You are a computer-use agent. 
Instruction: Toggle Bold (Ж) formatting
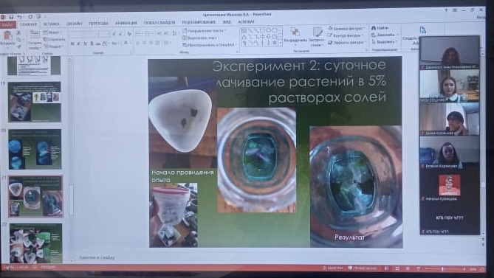click(x=72, y=44)
